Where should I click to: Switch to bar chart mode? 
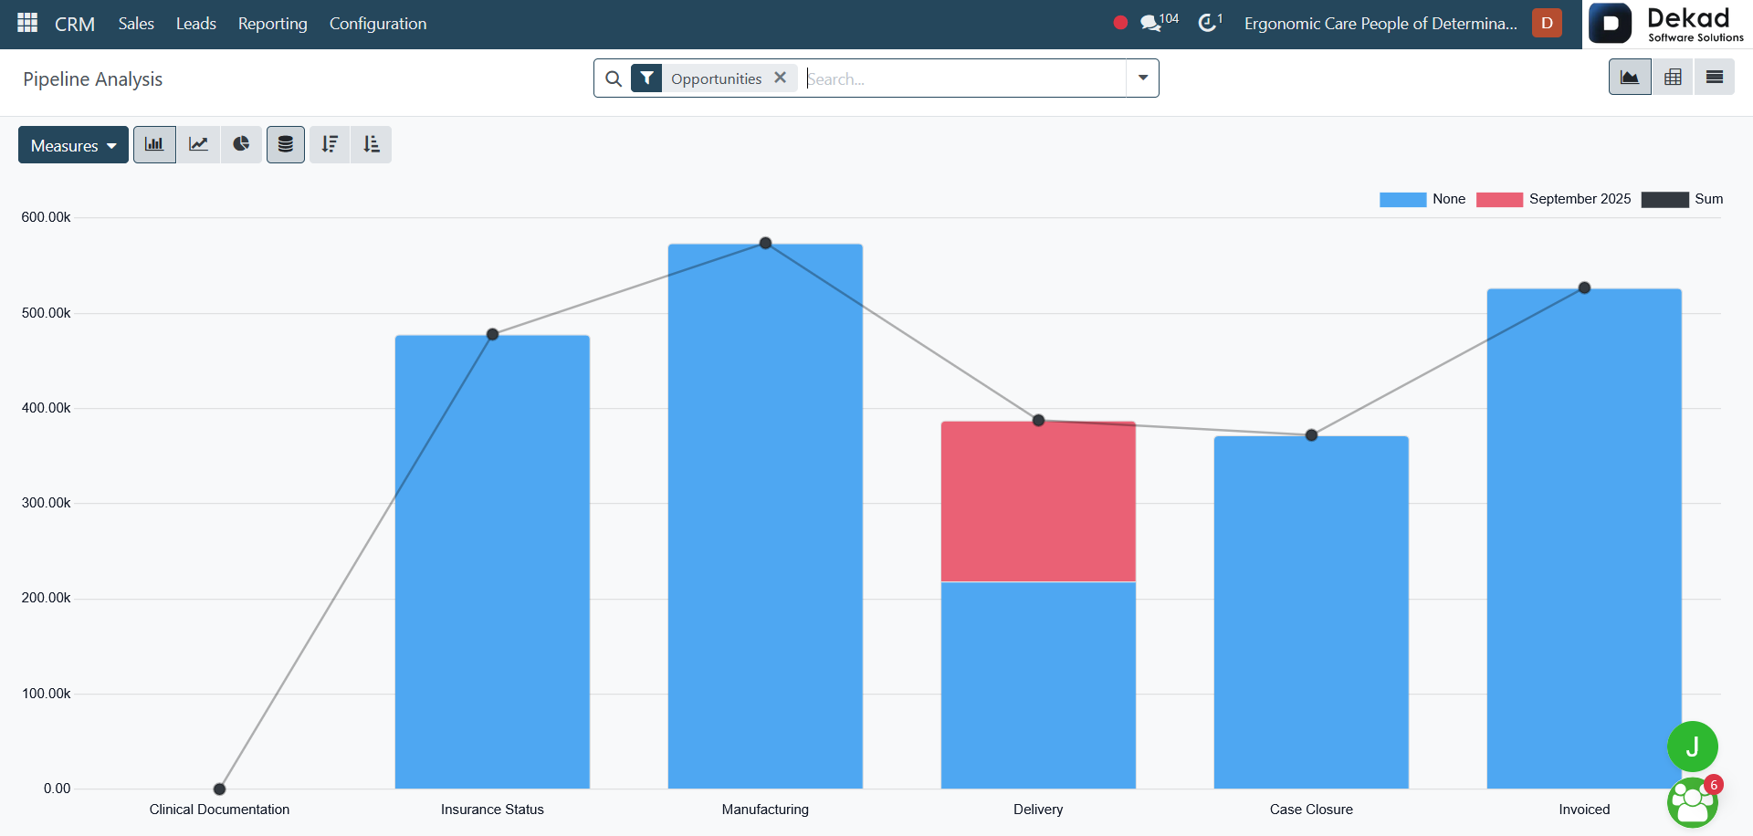[x=154, y=144]
